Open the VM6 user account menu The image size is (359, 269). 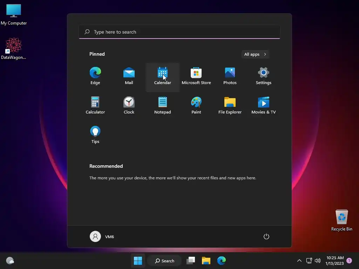tap(102, 236)
